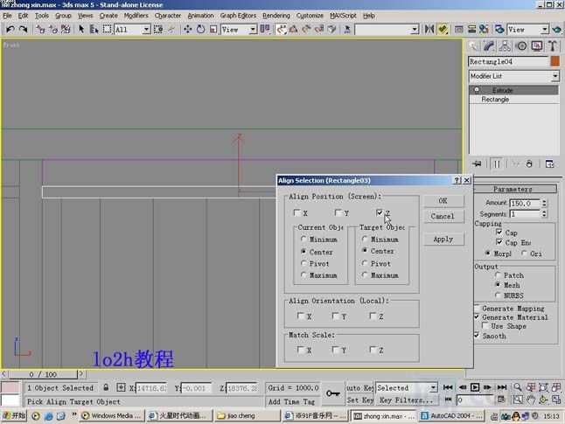Viewport: 565px width, 424px height.
Task: Select the Select and Rotate tool
Action: (x=200, y=29)
